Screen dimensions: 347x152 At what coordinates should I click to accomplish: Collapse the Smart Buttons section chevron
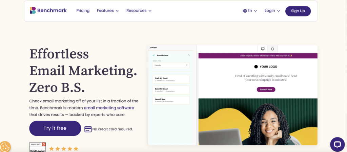189,55
